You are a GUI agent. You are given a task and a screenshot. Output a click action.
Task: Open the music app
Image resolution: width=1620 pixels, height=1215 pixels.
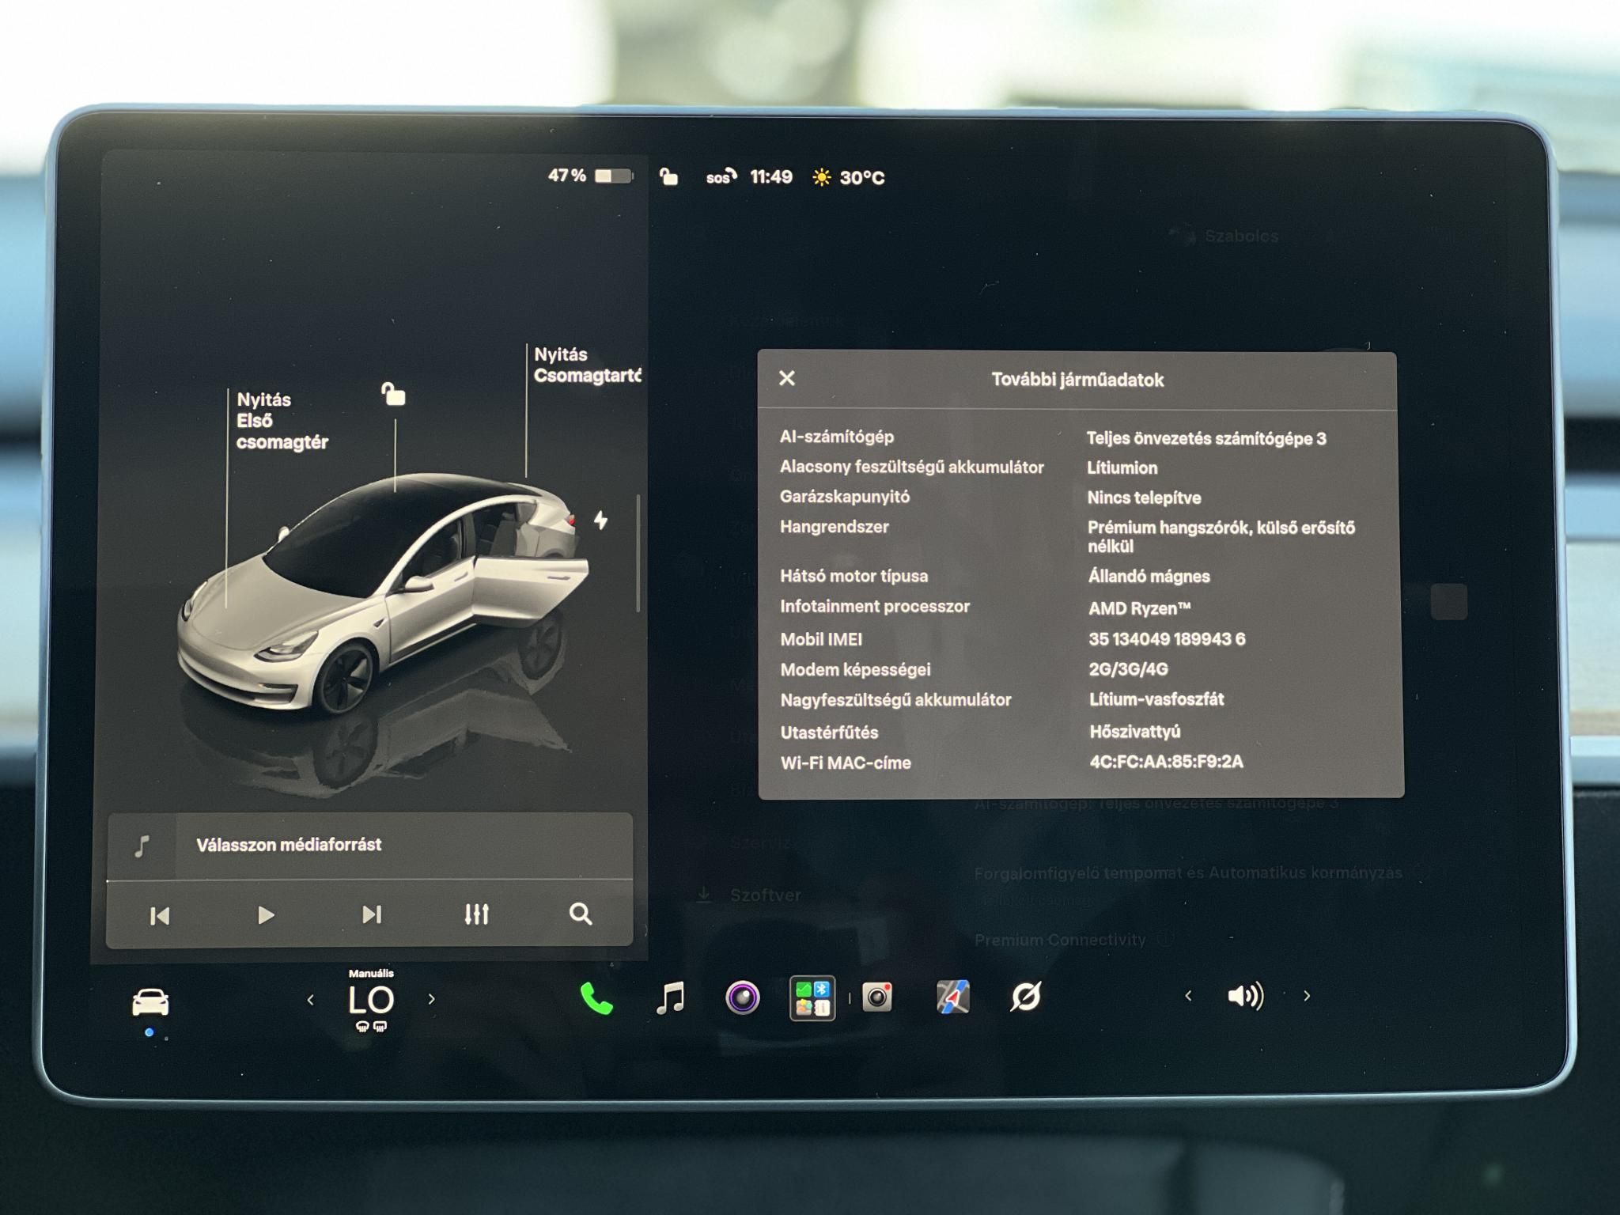pyautogui.click(x=670, y=997)
